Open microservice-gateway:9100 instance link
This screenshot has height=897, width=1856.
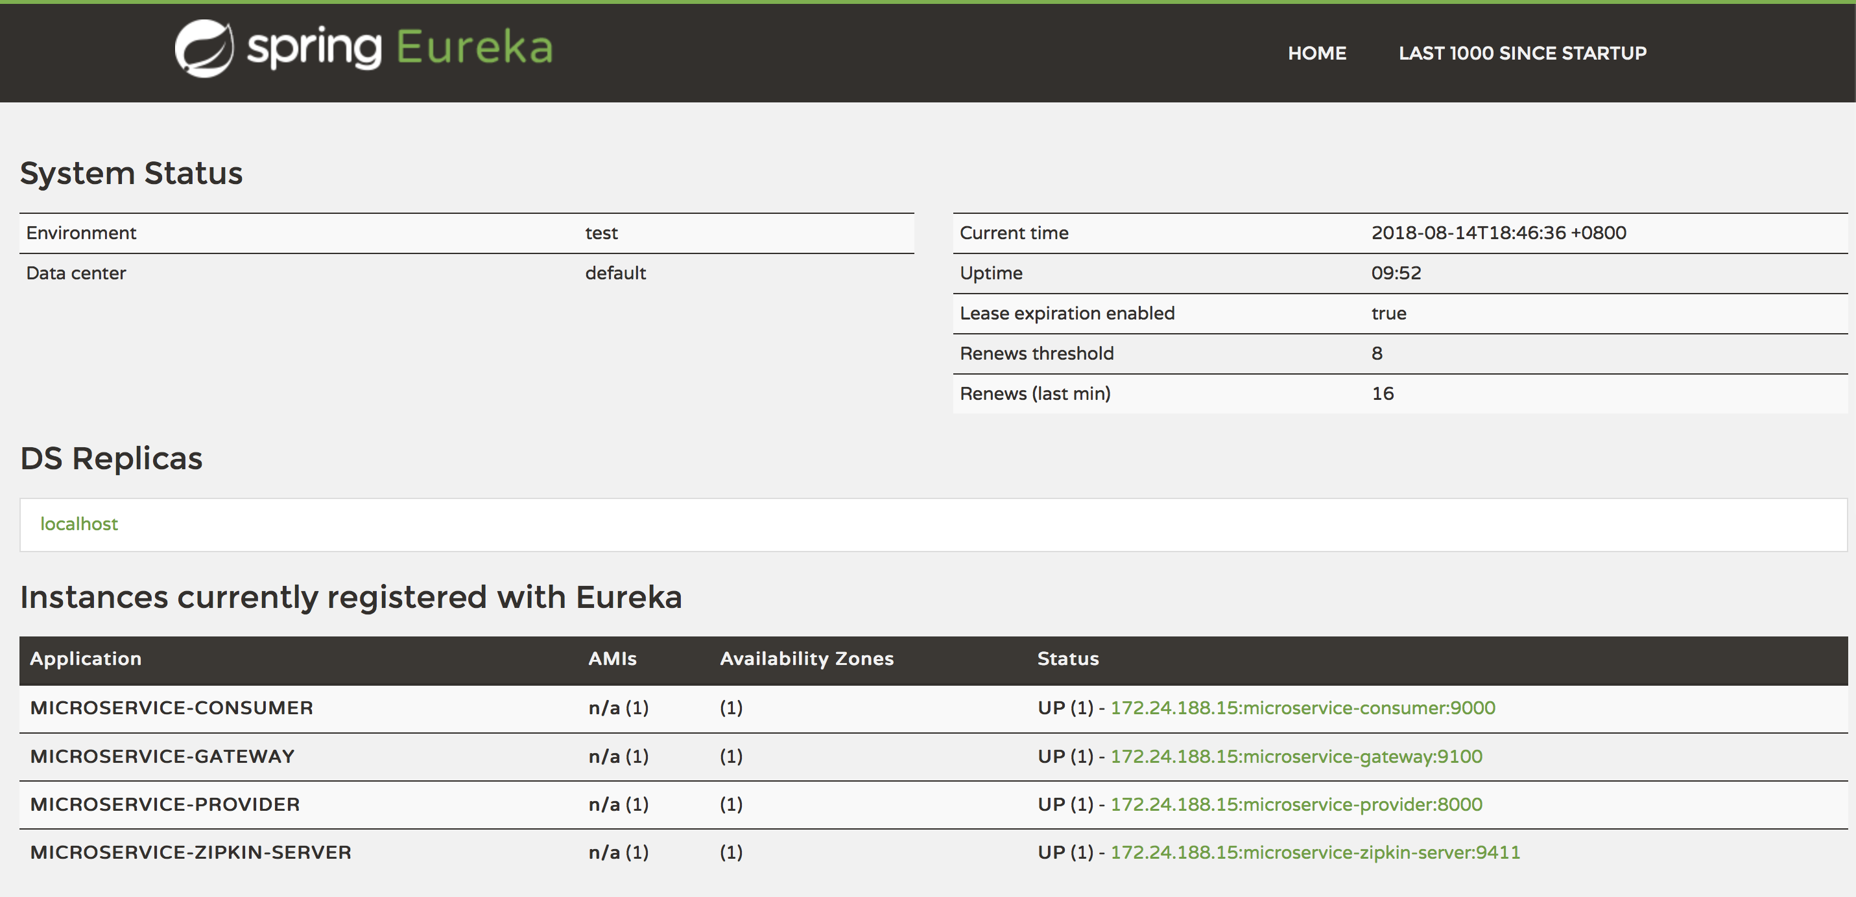coord(1296,756)
